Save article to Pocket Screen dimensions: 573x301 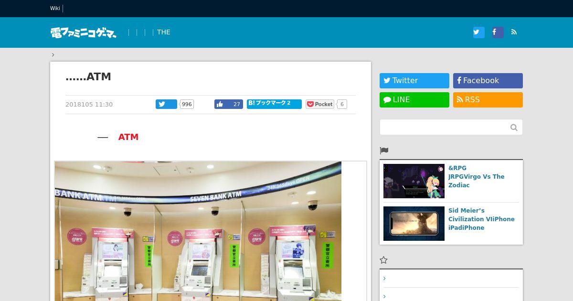(320, 104)
